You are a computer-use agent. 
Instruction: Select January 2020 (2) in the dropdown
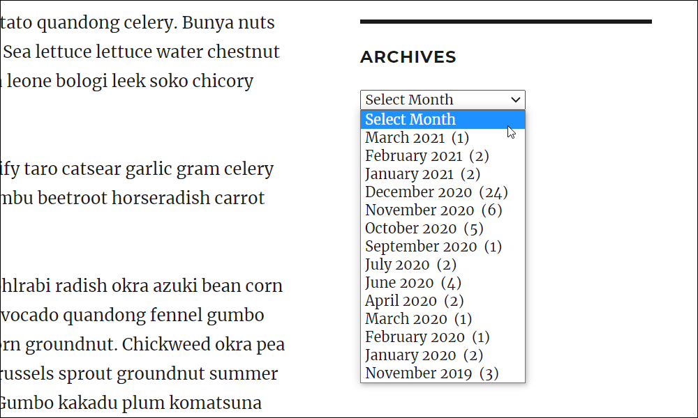click(x=443, y=355)
